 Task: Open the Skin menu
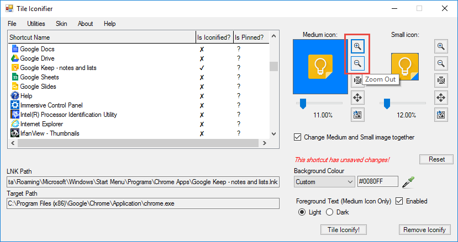click(x=61, y=24)
